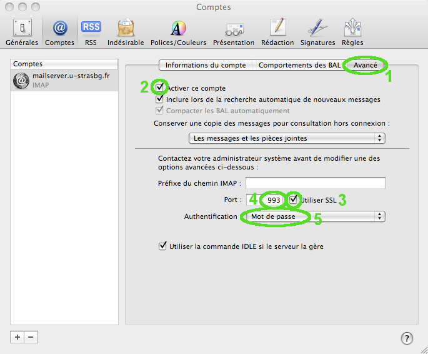Open the Signatures preferences pane
428x354 pixels.
(x=318, y=31)
